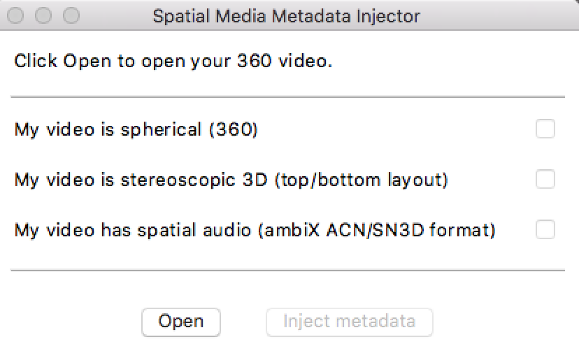Click the '(ambiX ACN/SN3D format)' text
Screen dimensions: 579x358
click(x=376, y=230)
